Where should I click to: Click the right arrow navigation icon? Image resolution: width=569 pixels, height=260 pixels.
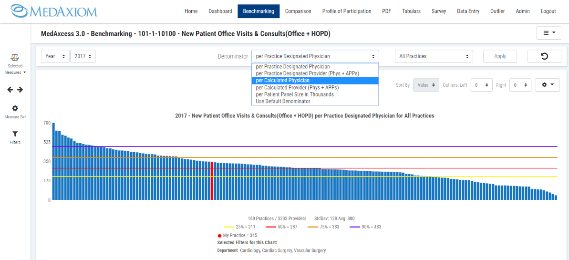(20, 90)
